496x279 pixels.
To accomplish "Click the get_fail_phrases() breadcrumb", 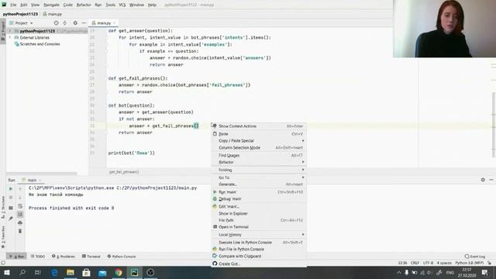I will (x=124, y=172).
